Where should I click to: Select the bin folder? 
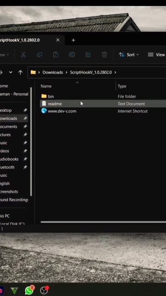(51, 97)
